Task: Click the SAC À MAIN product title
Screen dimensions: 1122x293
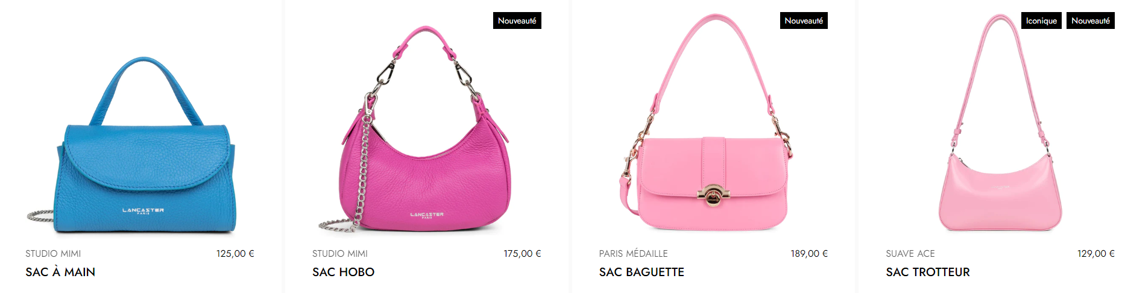Action: tap(60, 272)
